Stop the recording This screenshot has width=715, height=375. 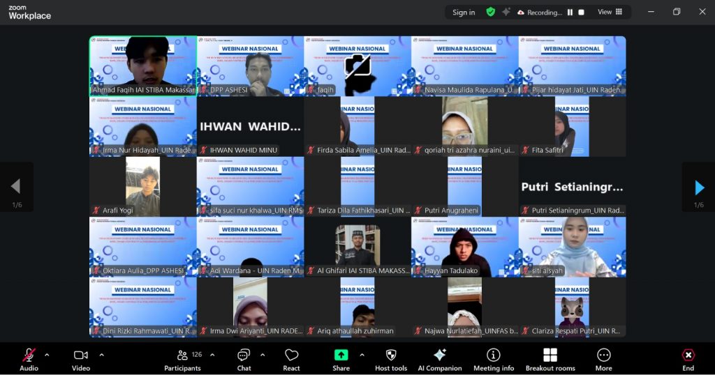click(582, 13)
